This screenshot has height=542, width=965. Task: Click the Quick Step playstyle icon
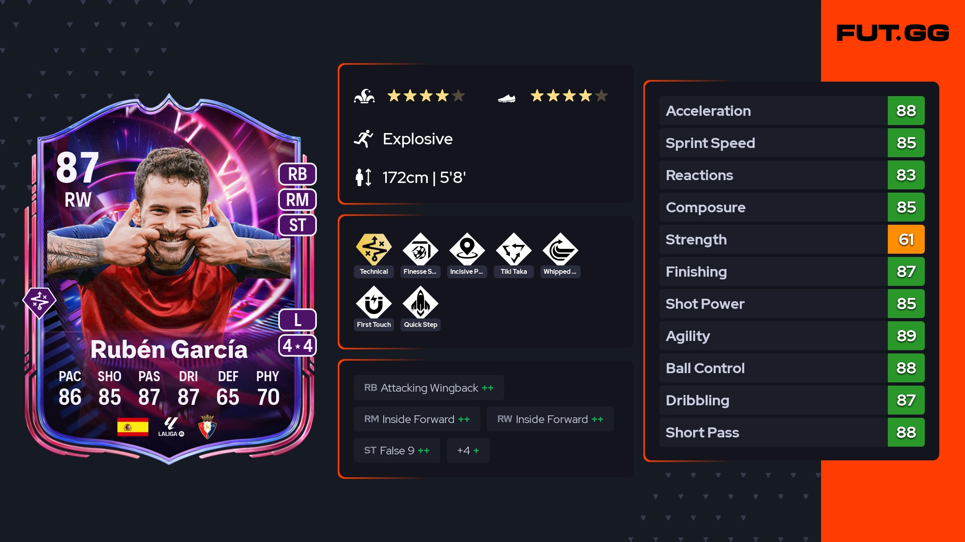(421, 302)
